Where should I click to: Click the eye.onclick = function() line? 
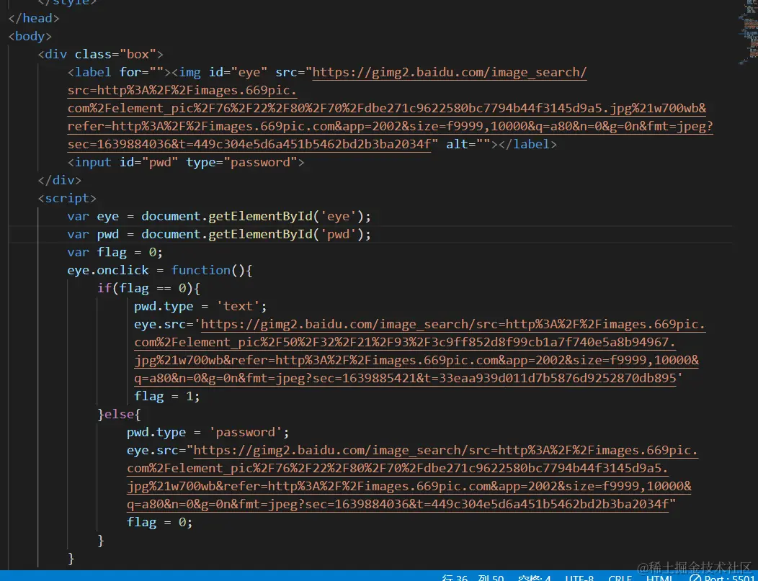coord(160,270)
